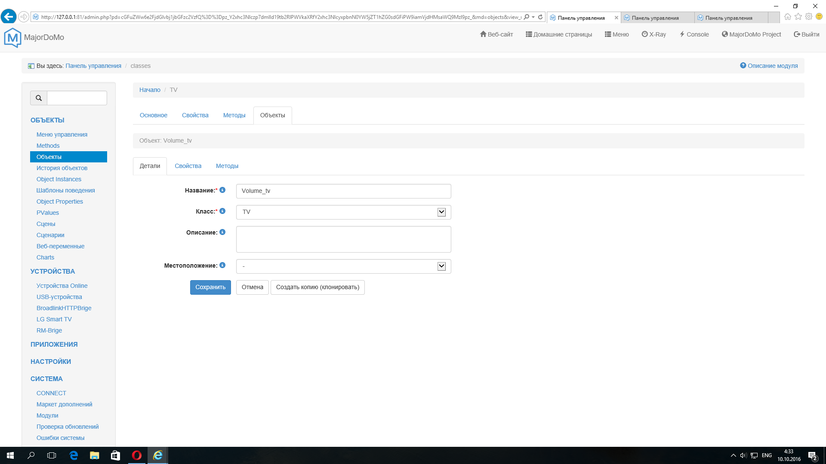The image size is (826, 464).
Task: Expand the Класс dropdown
Action: coord(441,212)
